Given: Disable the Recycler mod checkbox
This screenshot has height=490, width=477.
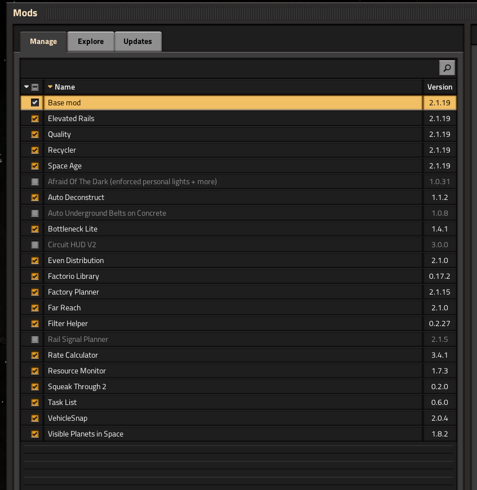Looking at the screenshot, I should pos(35,150).
